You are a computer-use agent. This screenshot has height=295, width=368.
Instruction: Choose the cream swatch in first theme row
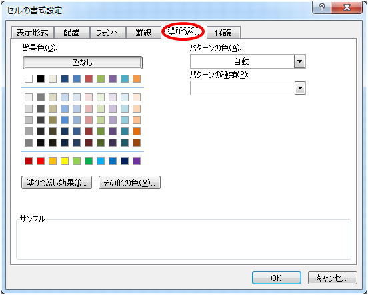coord(53,79)
